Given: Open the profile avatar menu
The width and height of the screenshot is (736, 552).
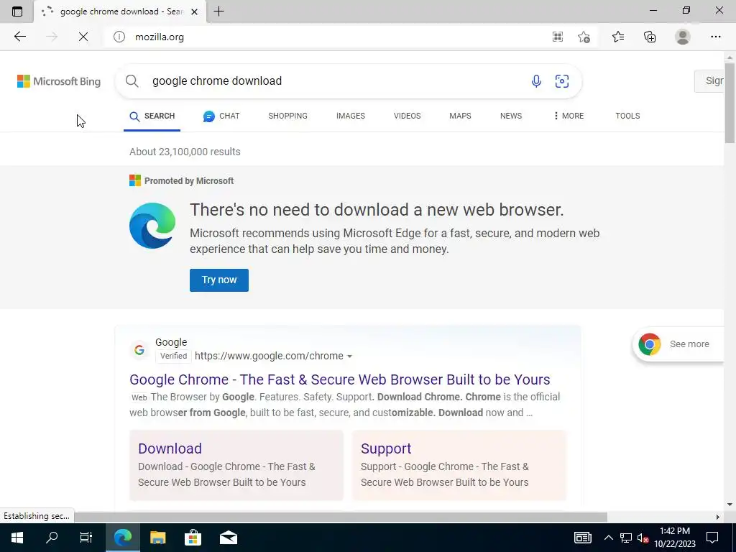Looking at the screenshot, I should point(683,37).
